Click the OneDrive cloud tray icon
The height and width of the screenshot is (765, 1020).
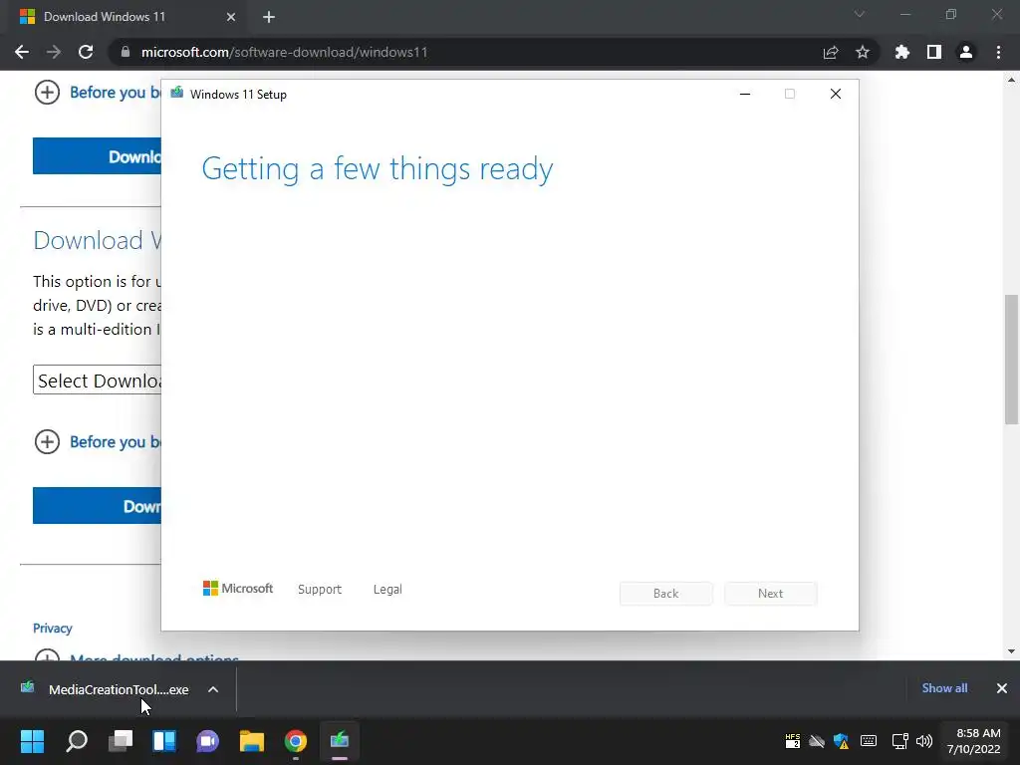point(817,741)
